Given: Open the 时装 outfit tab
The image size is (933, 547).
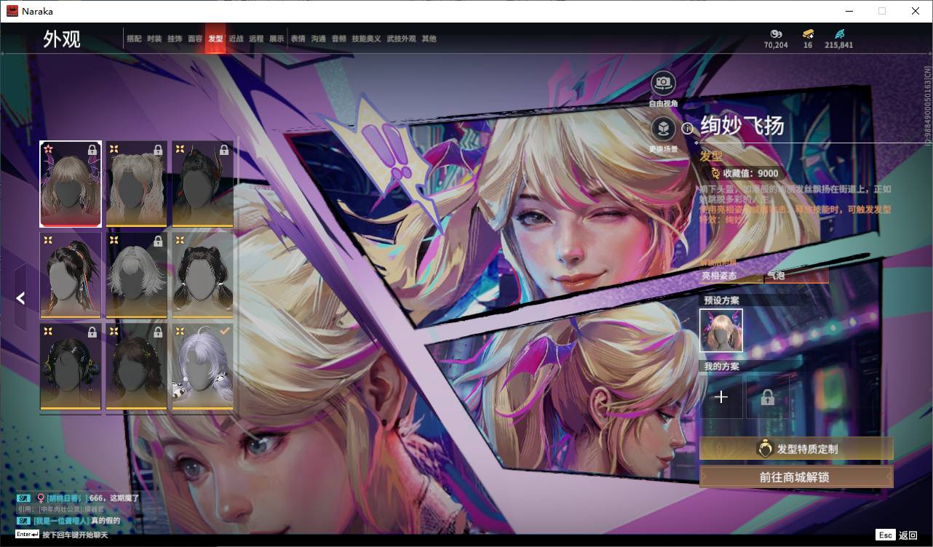Looking at the screenshot, I should click(x=154, y=39).
